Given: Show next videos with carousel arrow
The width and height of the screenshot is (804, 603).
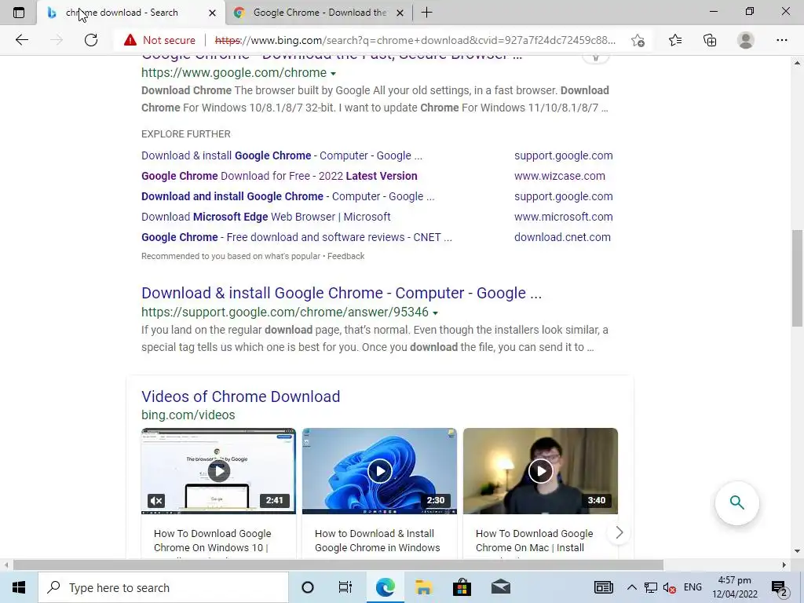Looking at the screenshot, I should click(x=619, y=533).
